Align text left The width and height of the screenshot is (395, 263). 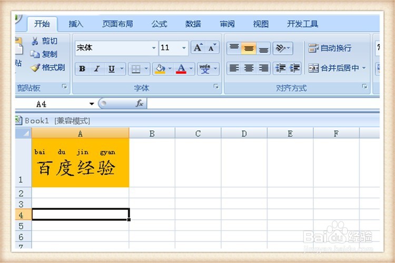pos(234,68)
